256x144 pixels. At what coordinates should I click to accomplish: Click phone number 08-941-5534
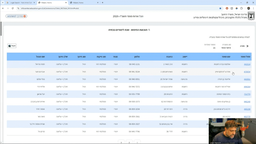pyautogui.click(x=134, y=72)
